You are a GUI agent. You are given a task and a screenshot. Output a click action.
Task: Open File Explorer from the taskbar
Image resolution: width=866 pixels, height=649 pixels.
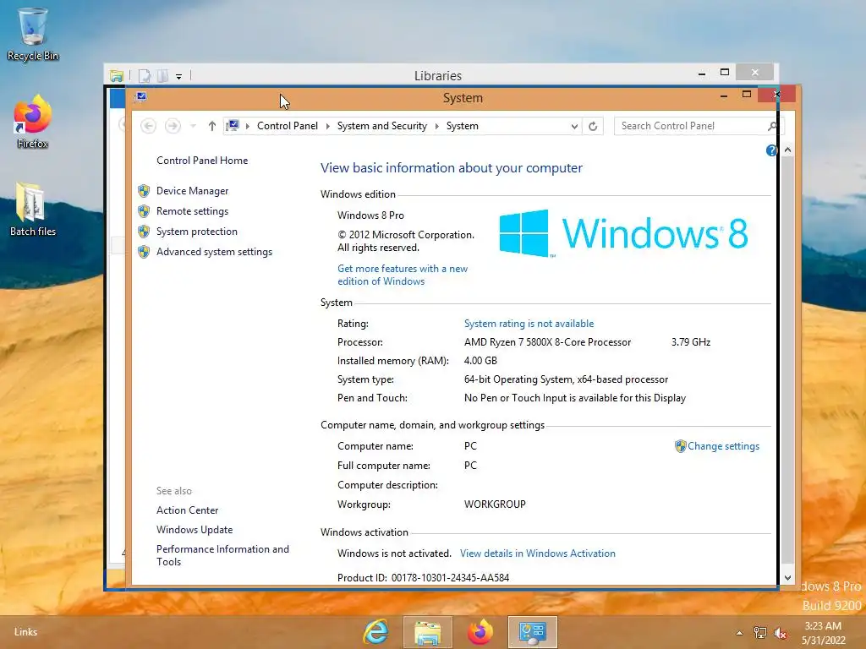tap(427, 632)
